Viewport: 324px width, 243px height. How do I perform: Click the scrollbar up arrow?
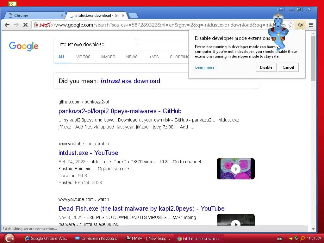click(313, 33)
